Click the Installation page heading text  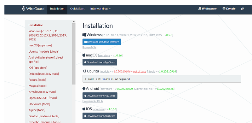98,26
